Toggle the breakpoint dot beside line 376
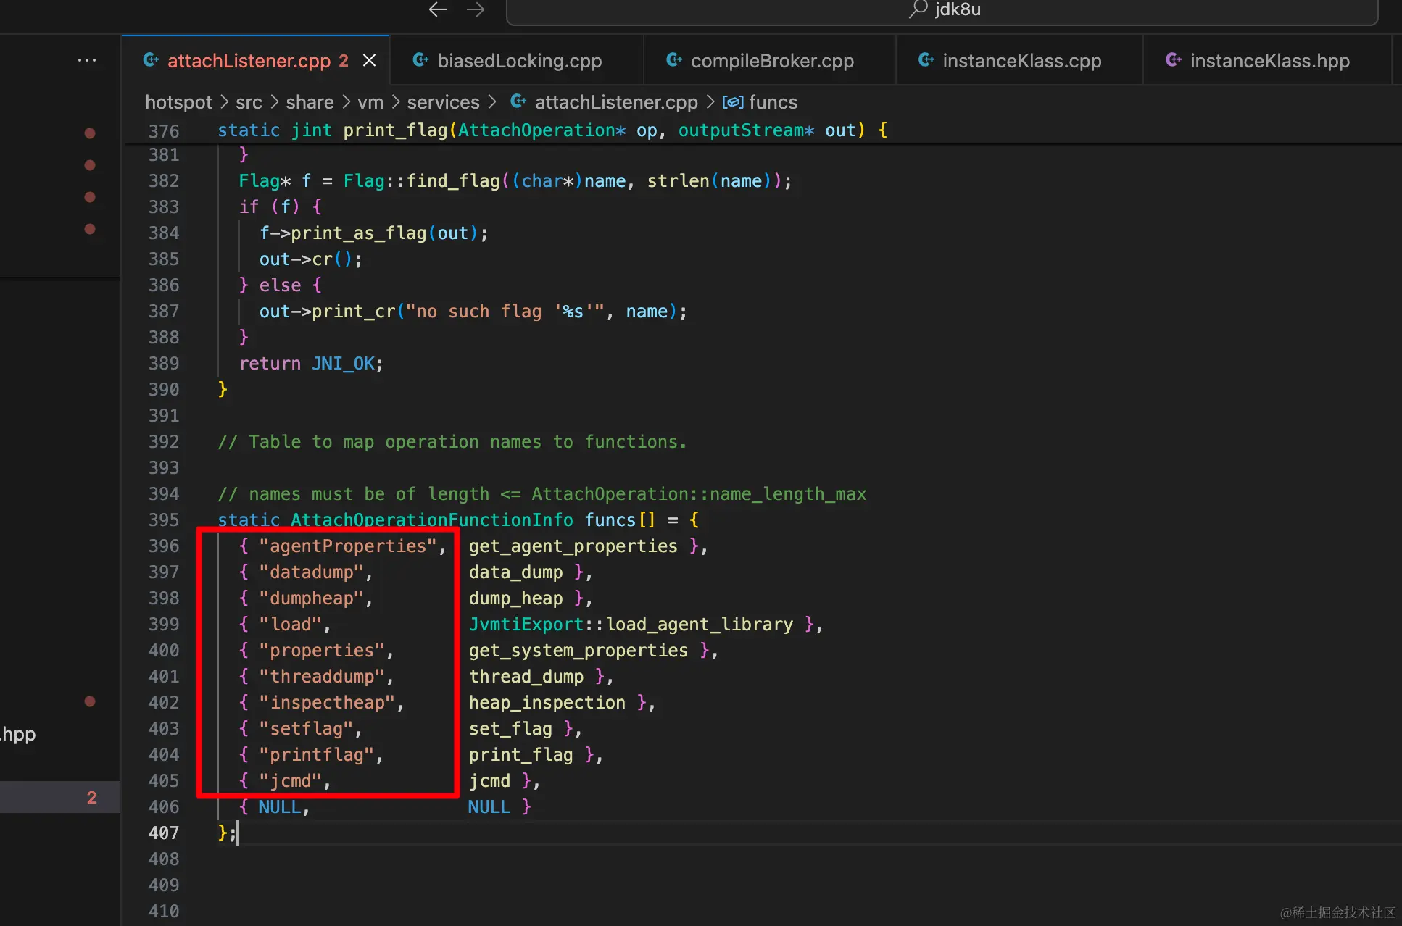Image resolution: width=1402 pixels, height=926 pixels. [90, 133]
